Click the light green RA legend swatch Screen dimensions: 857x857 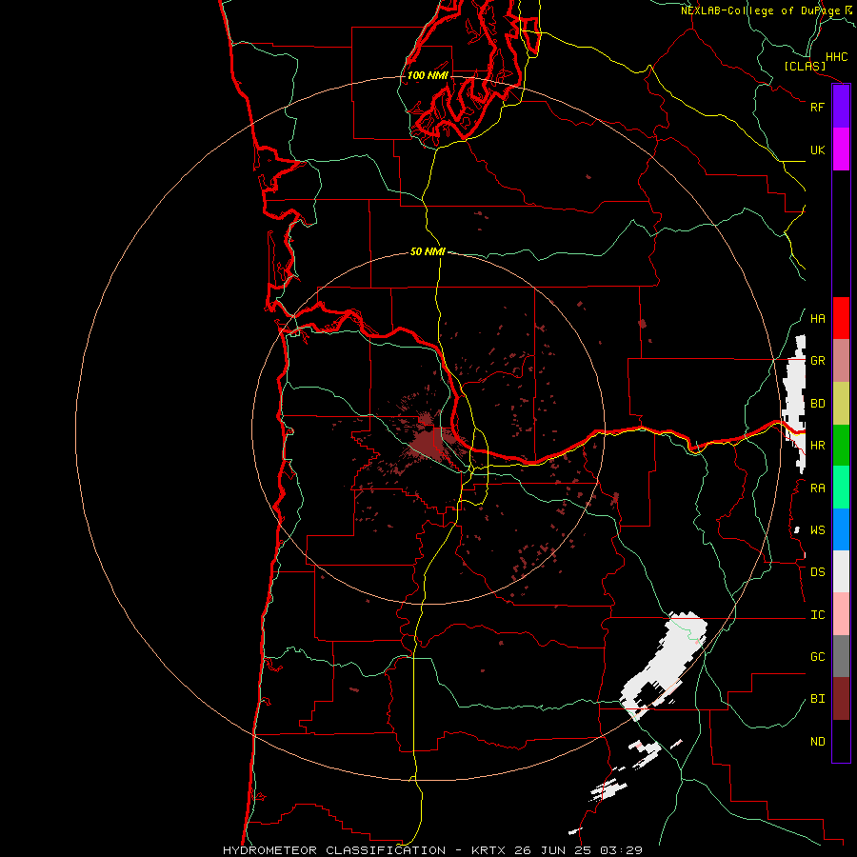click(x=841, y=488)
